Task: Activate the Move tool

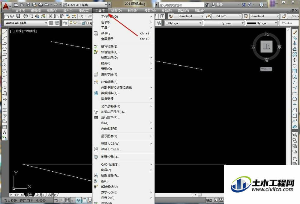Action: [x=295, y=60]
